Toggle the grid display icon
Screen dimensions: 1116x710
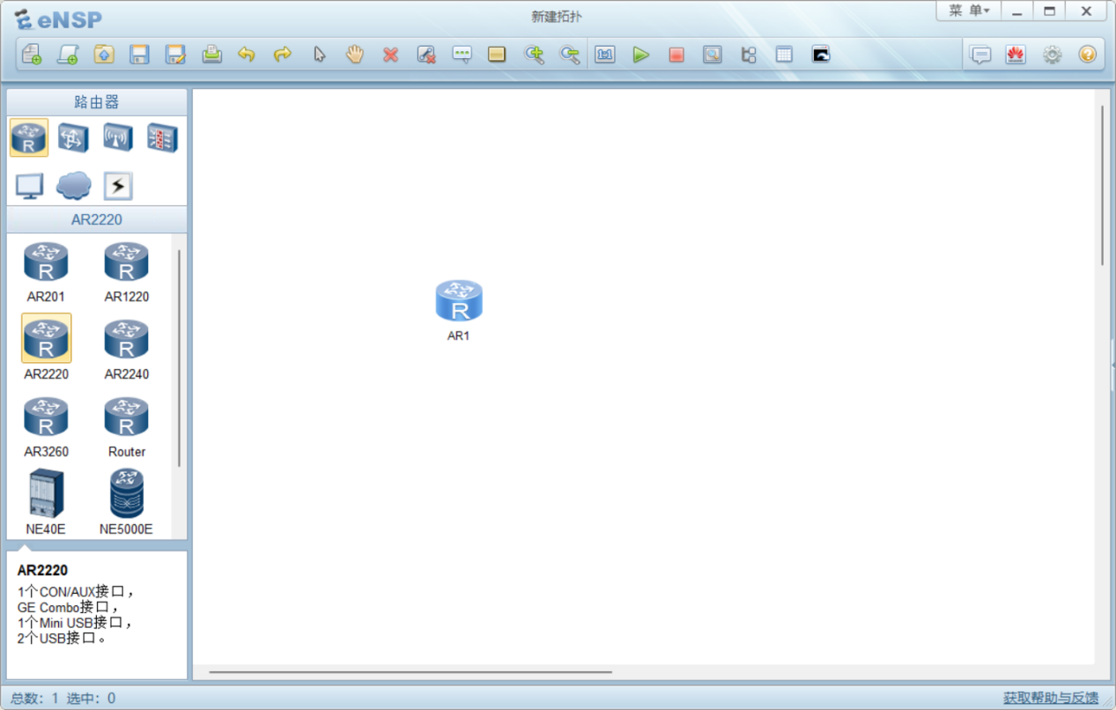coord(784,55)
